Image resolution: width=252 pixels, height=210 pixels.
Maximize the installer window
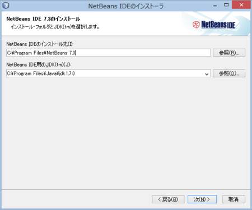(x=226, y=5)
